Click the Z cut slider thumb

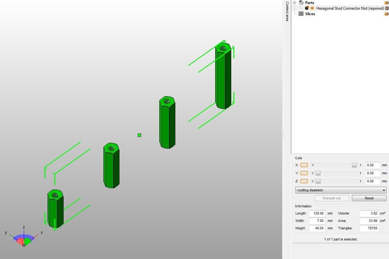click(x=318, y=181)
